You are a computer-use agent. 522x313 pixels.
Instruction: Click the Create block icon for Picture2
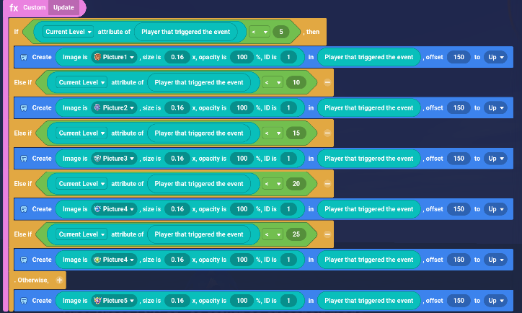pyautogui.click(x=24, y=108)
